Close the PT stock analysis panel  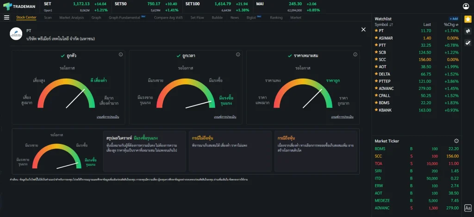(x=363, y=30)
